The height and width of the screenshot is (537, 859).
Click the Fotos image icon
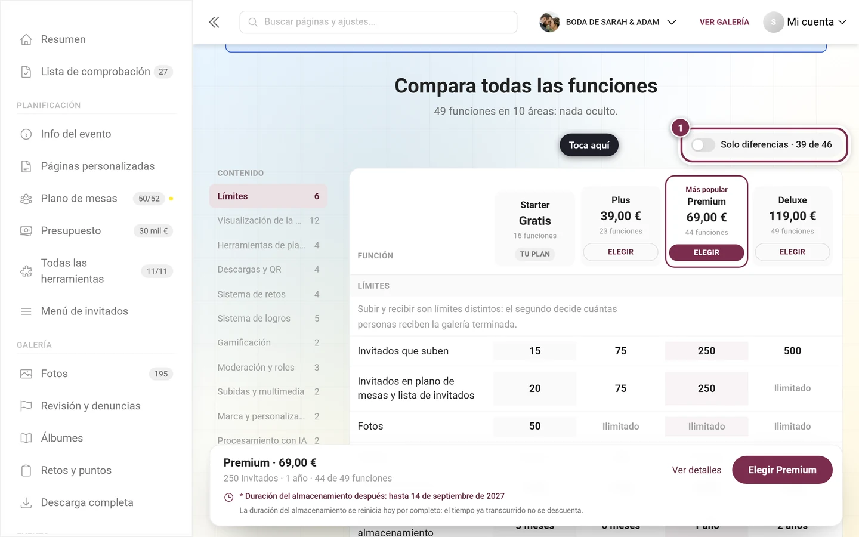click(x=26, y=374)
